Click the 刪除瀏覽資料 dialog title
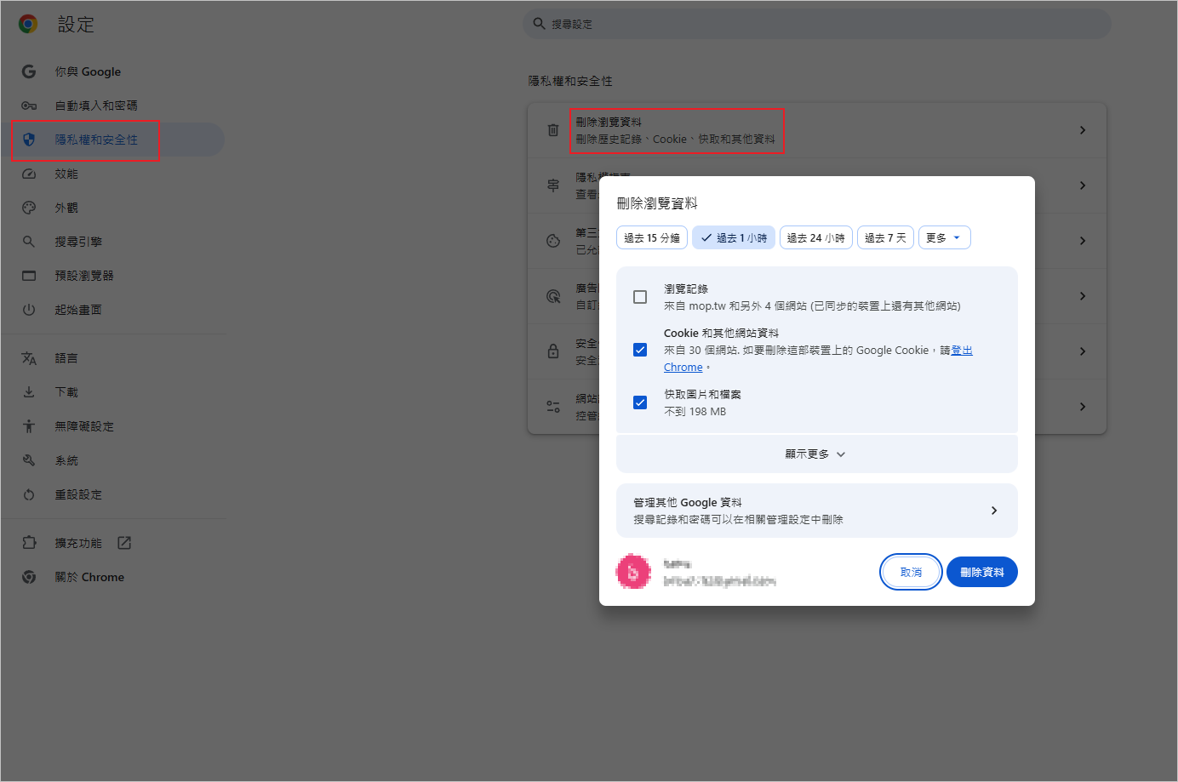 (x=657, y=203)
